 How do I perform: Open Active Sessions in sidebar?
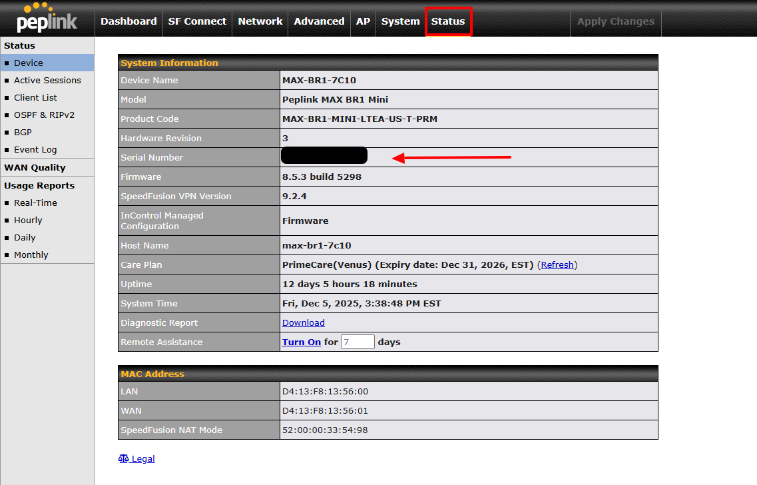(x=47, y=80)
